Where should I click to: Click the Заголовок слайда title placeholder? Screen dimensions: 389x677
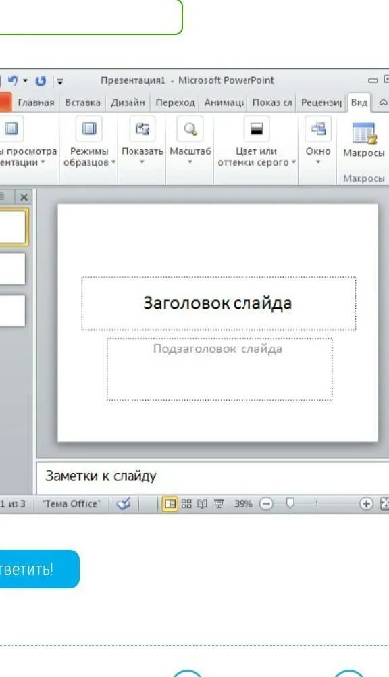tap(218, 303)
